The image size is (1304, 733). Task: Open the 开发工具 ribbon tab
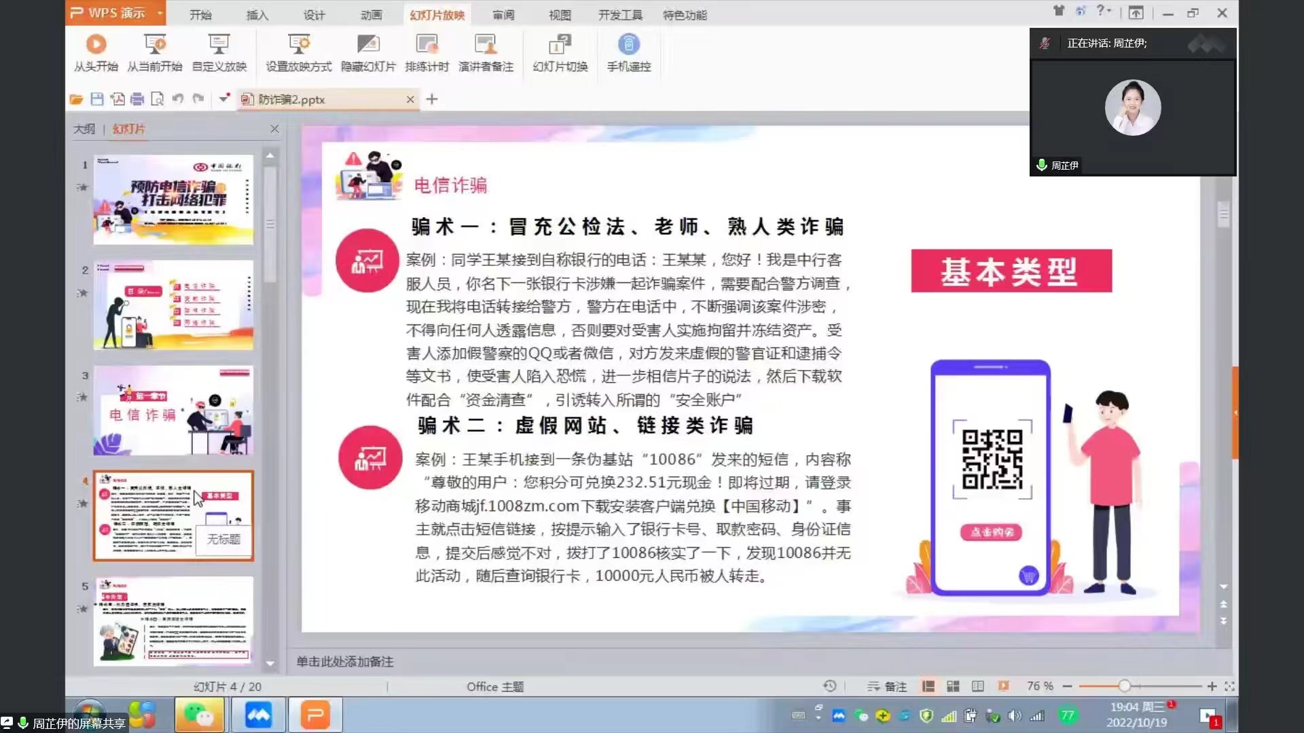coord(620,15)
